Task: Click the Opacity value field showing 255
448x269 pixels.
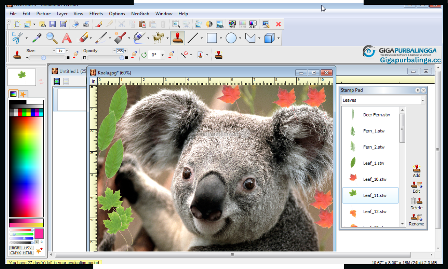Action: coord(120,51)
